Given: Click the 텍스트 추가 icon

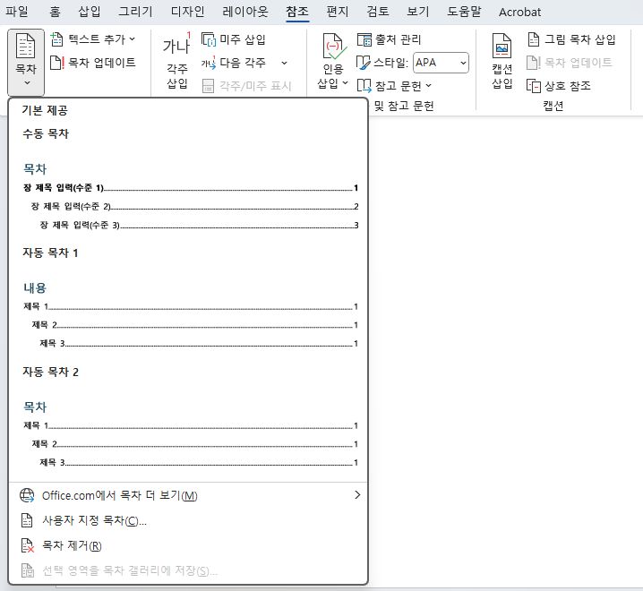Looking at the screenshot, I should [x=58, y=39].
